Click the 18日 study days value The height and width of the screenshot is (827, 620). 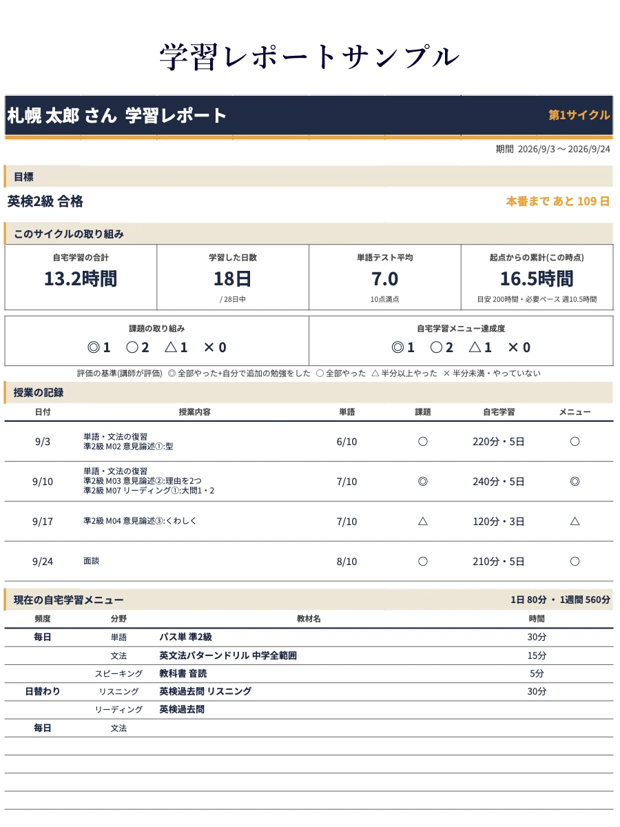[233, 279]
